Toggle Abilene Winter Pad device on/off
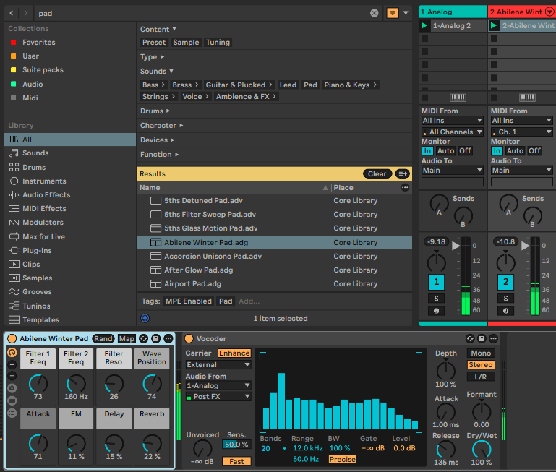Screen dimensions: 556x472 click(12, 339)
